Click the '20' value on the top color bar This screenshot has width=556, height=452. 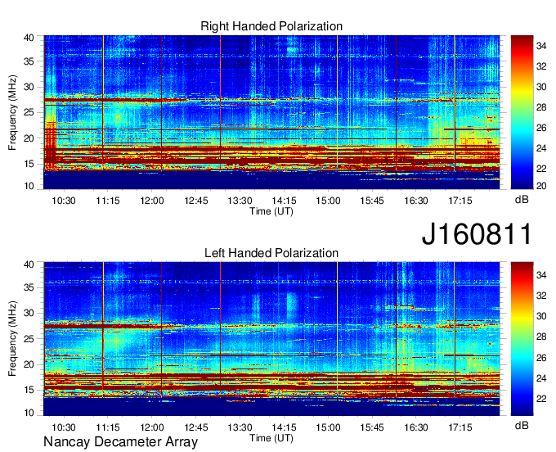click(541, 186)
